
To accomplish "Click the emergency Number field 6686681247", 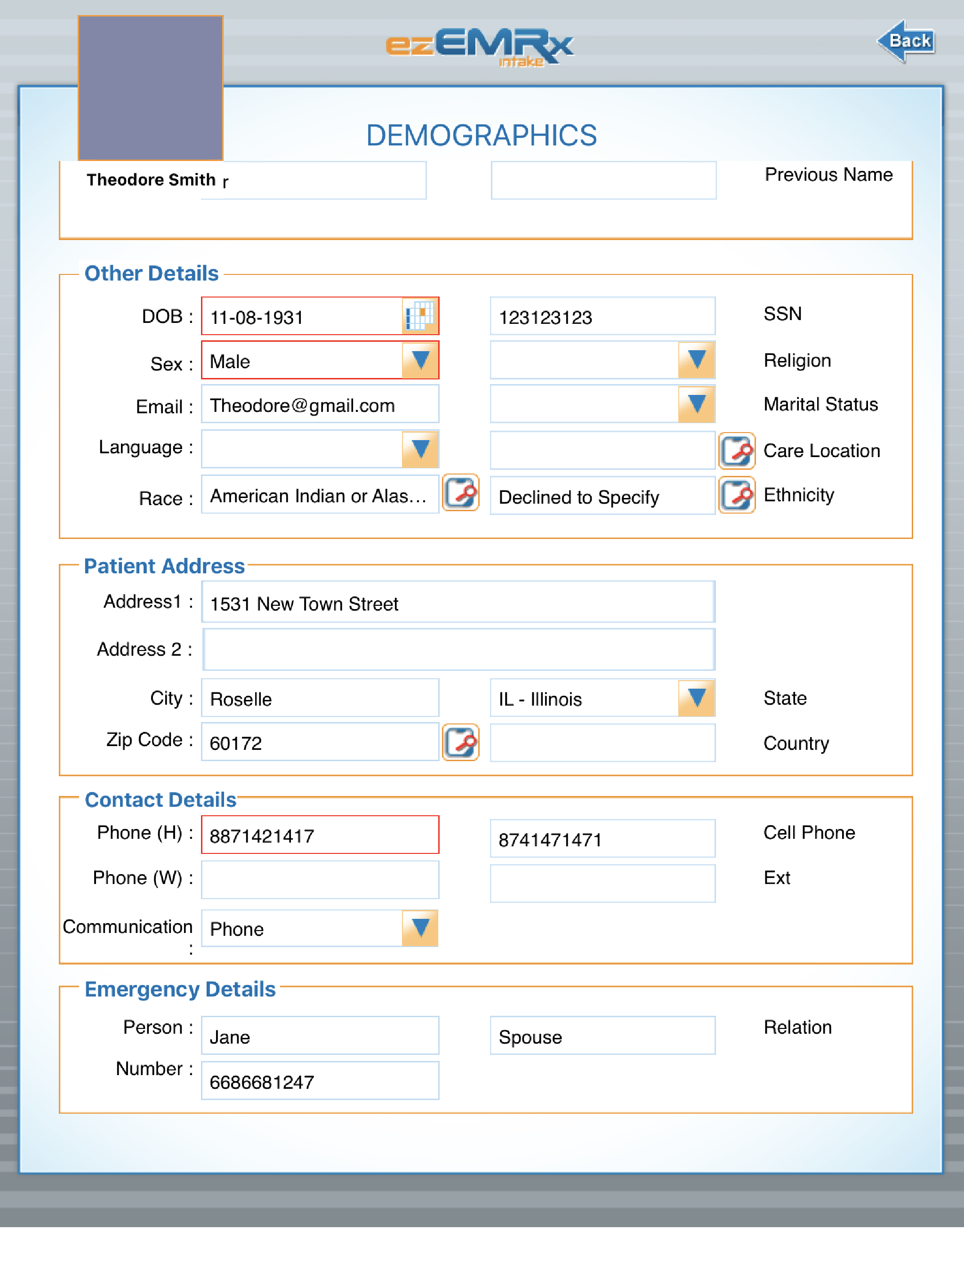I will [x=320, y=1081].
